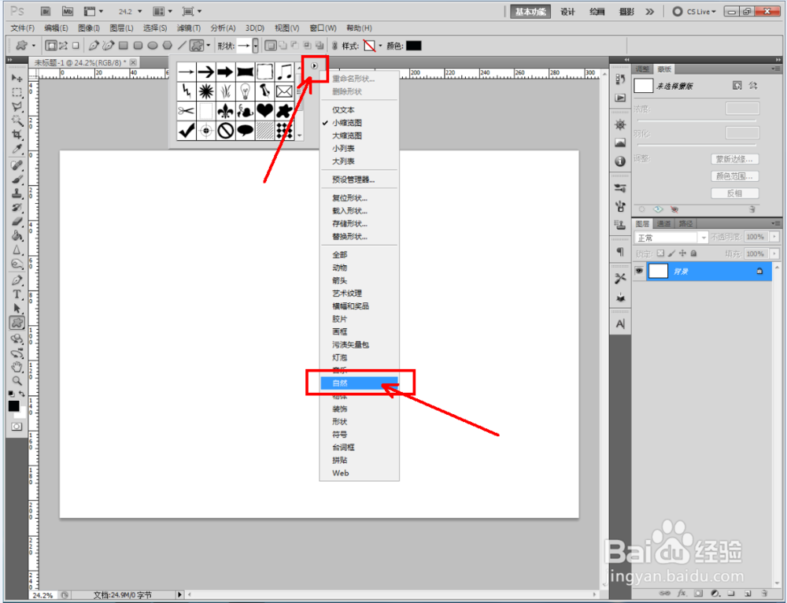Switch to 基本功能 workspace
Screen dimensions: 787x603
point(530,12)
